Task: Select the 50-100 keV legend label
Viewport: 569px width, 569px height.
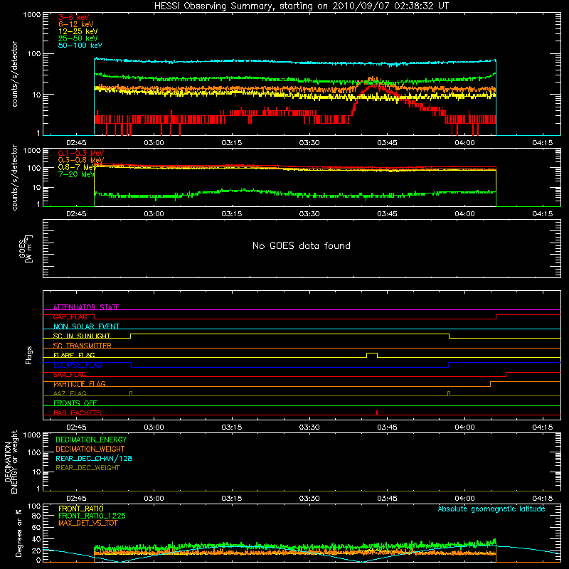Action: (x=80, y=46)
